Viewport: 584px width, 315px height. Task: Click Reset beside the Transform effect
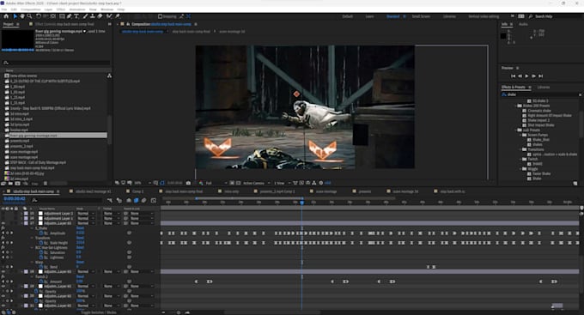pos(80,238)
